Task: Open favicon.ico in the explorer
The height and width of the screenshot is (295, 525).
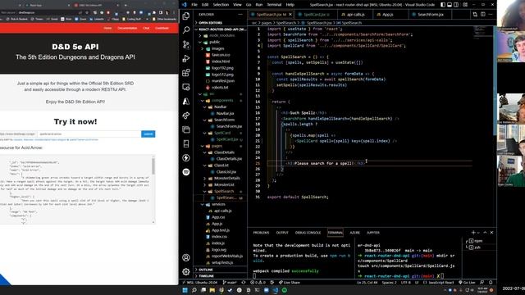Action: pyautogui.click(x=221, y=55)
